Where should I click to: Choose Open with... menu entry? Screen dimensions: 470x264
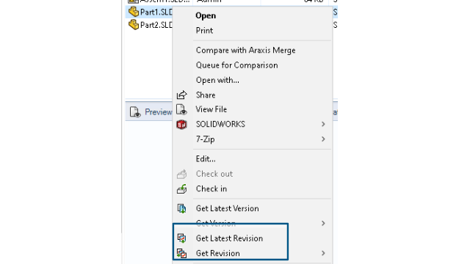(x=217, y=80)
